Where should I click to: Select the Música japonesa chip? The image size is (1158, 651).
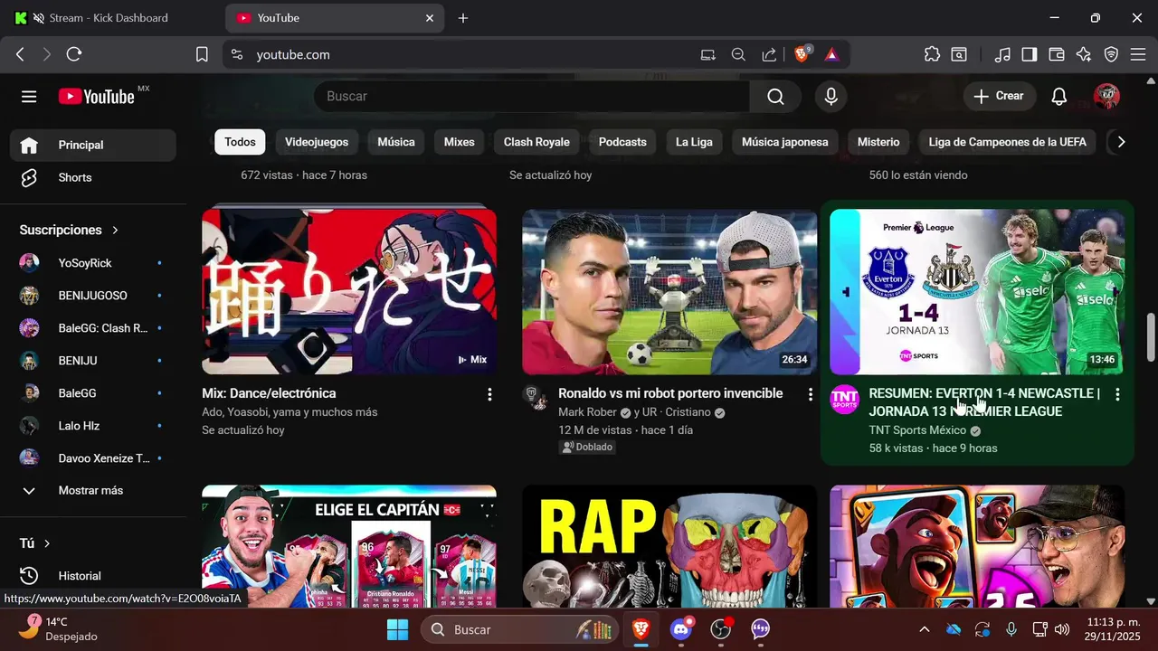[x=785, y=142]
